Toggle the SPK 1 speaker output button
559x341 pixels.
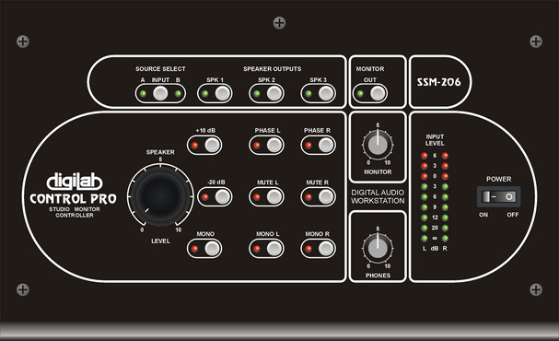[x=223, y=94]
